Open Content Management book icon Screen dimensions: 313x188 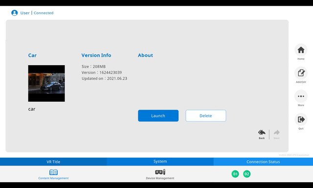[53, 172]
